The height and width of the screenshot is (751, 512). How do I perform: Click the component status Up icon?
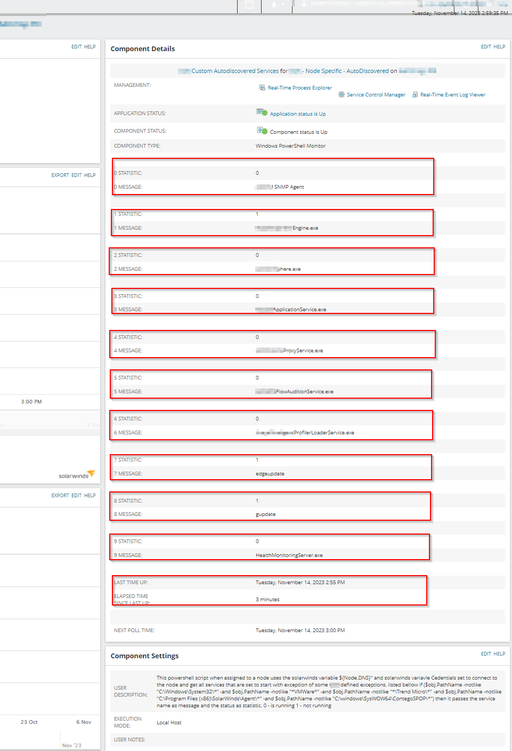point(262,131)
